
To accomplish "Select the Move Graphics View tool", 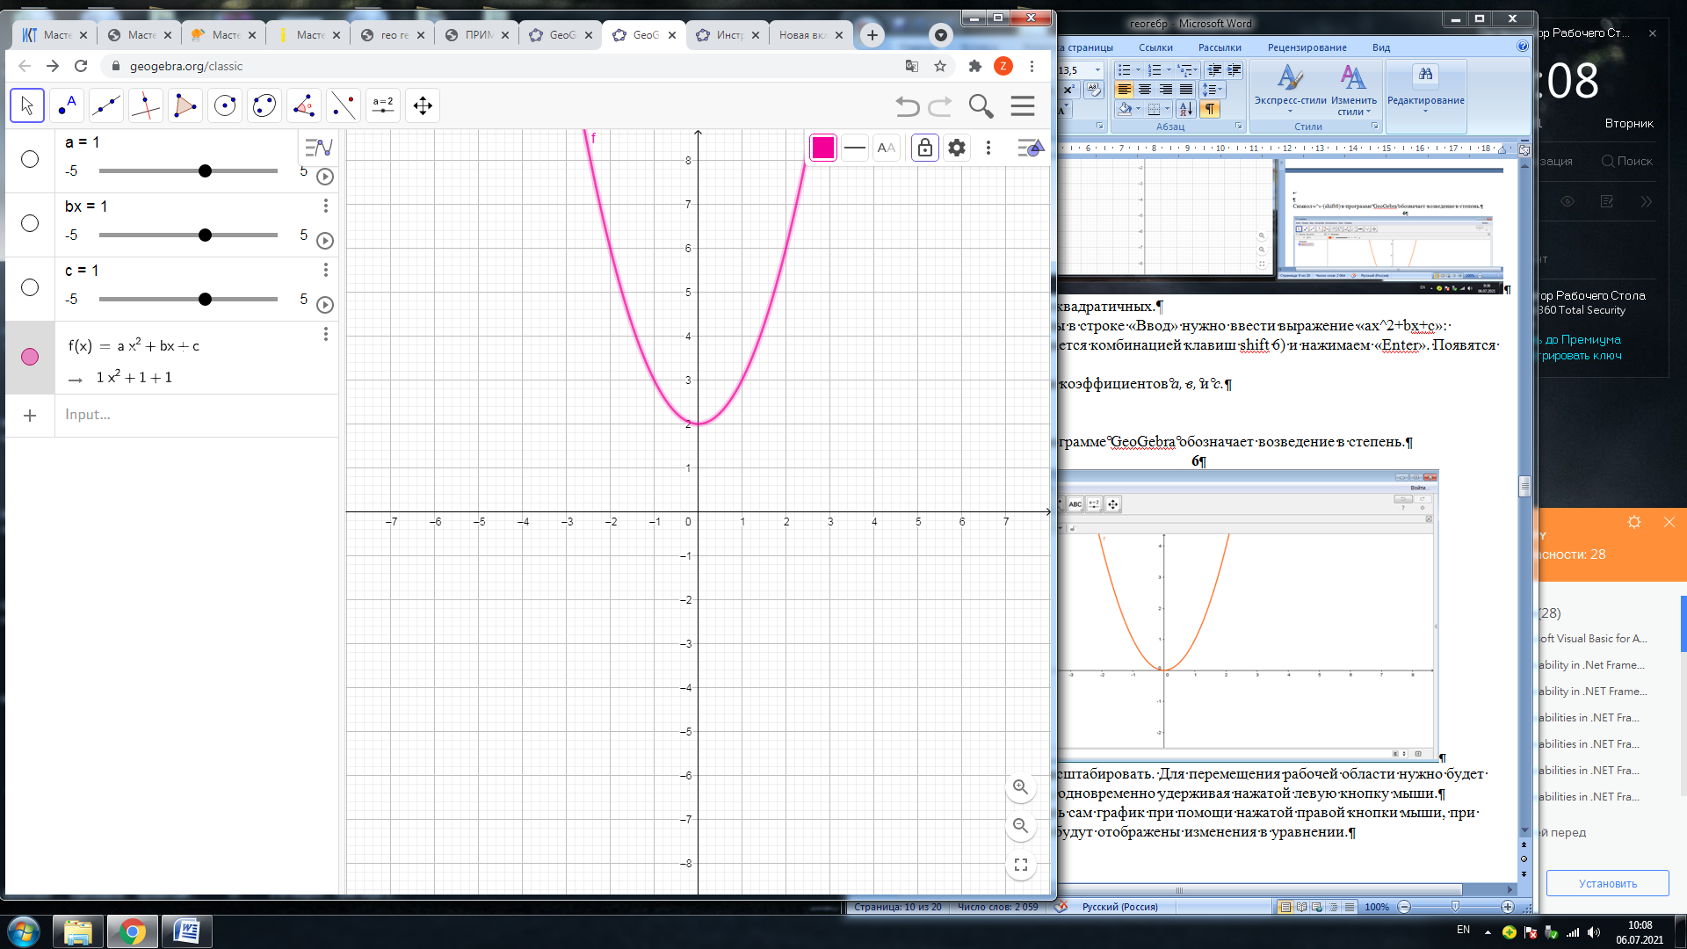I will [x=423, y=106].
